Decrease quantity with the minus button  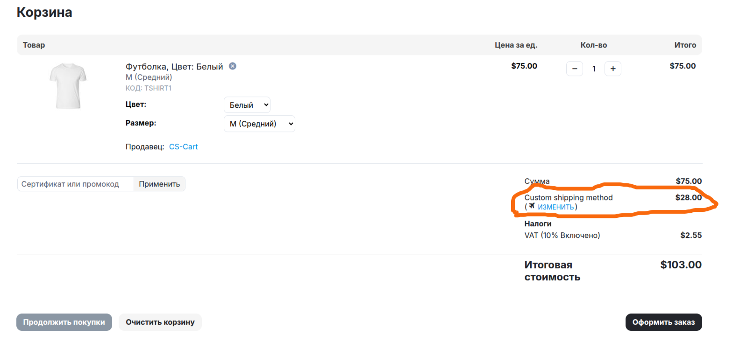point(575,69)
